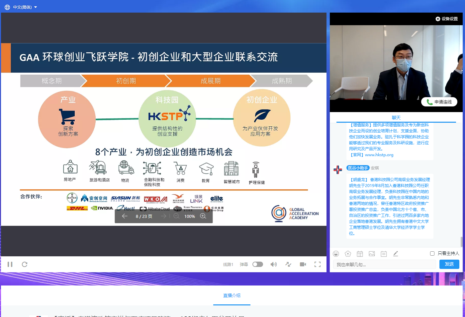The width and height of the screenshot is (465, 317).
Task: Enter fullscreen mode for the player
Action: tap(318, 264)
